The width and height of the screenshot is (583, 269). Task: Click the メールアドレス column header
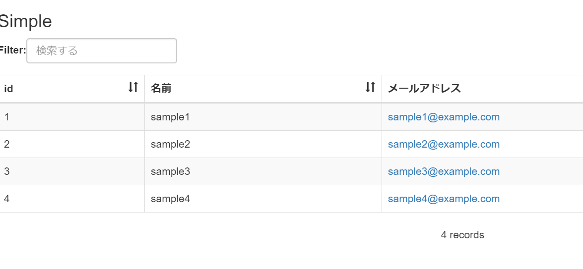(424, 89)
